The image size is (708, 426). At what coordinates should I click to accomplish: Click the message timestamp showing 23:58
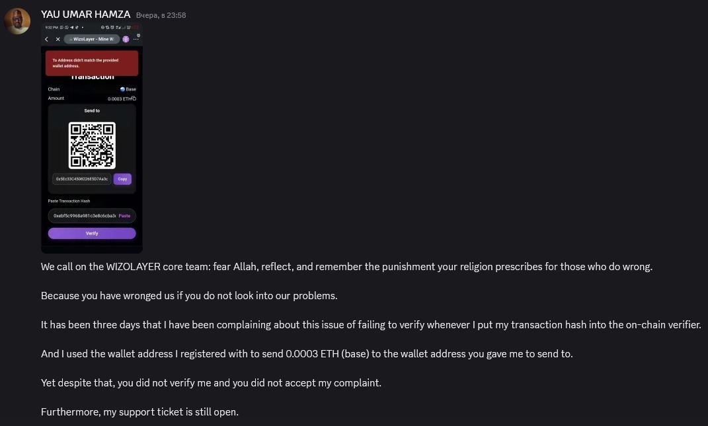pyautogui.click(x=161, y=15)
